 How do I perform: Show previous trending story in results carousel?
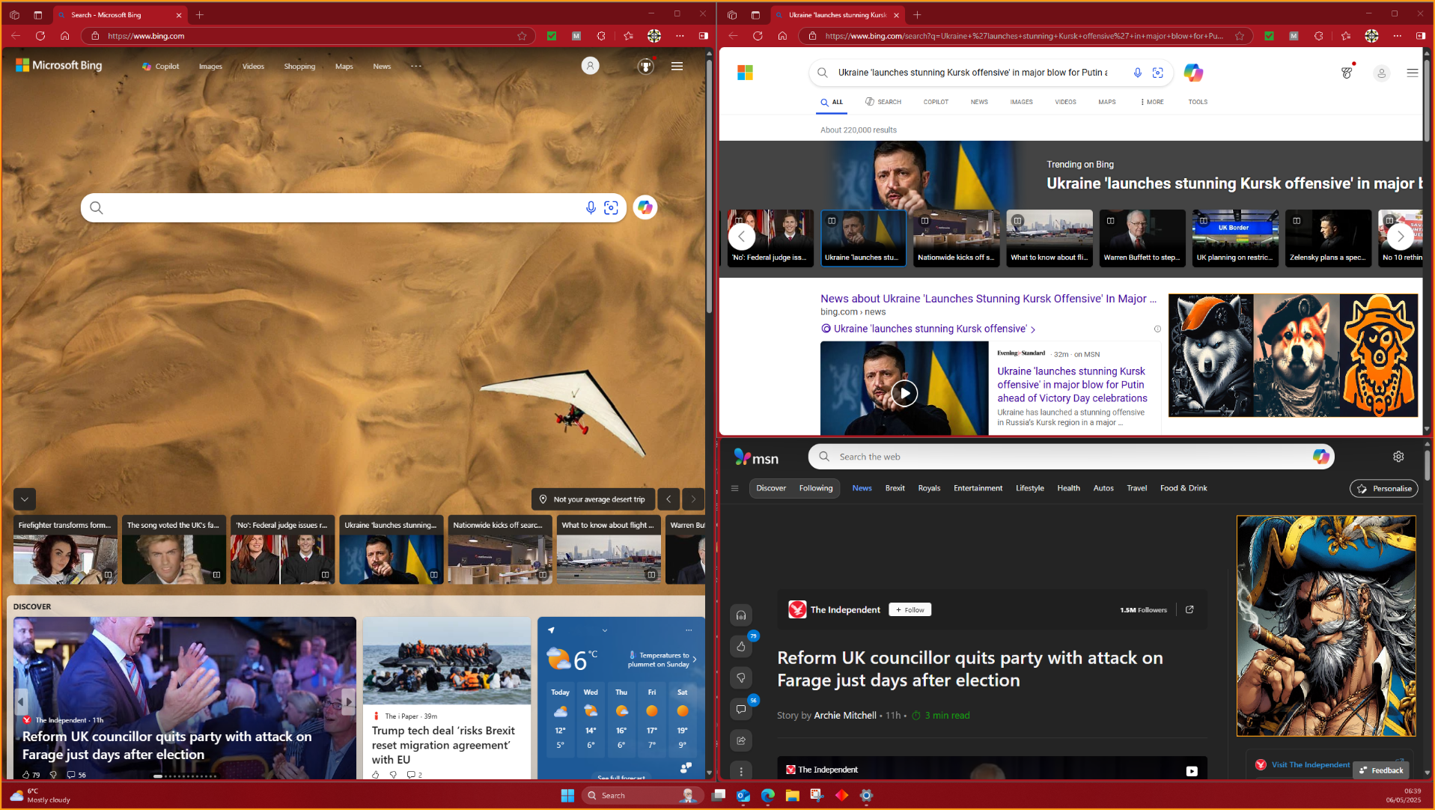741,237
